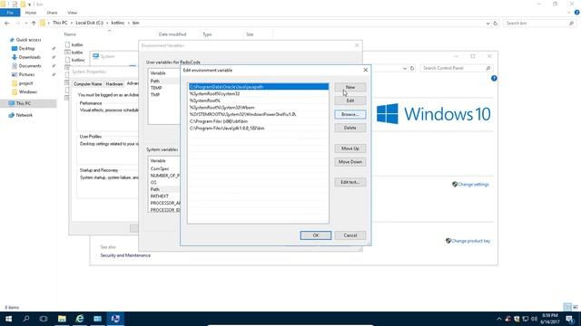The width and height of the screenshot is (581, 326).
Task: Show hidden system tray icons
Action: [x=499, y=319]
